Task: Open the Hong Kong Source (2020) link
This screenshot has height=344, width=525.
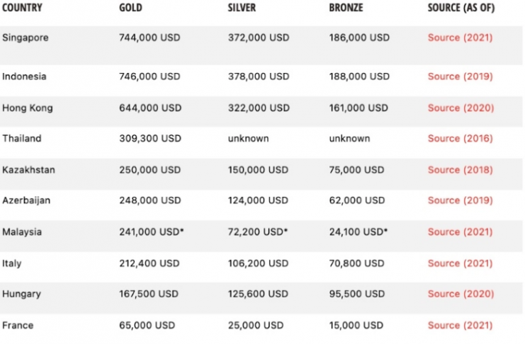Action: click(461, 108)
